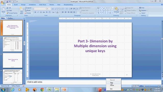The image size is (163, 92).
Task: Click the spell check status icon
Action: (23, 86)
